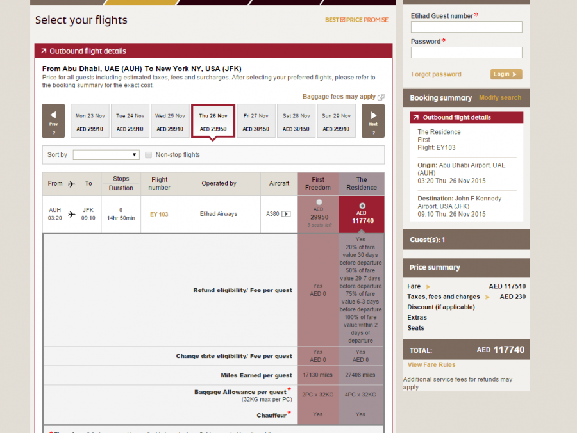This screenshot has height=433, width=577.
Task: Open the Sort by dropdown
Action: 106,155
